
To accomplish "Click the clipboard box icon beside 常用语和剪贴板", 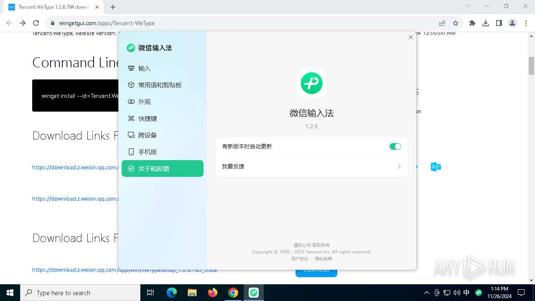I will (x=131, y=85).
